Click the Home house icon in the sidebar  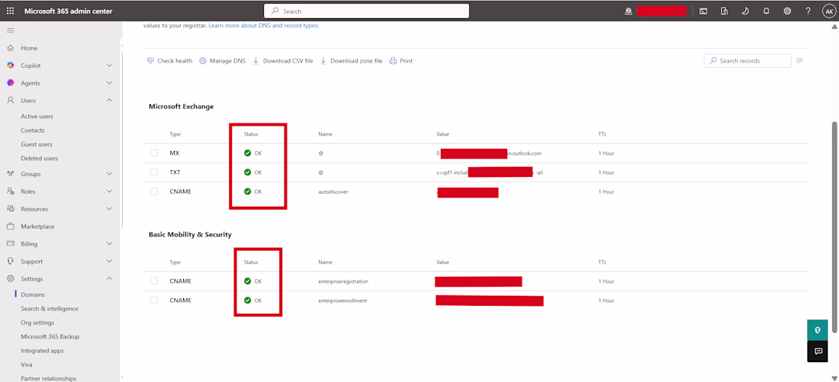[x=10, y=48]
